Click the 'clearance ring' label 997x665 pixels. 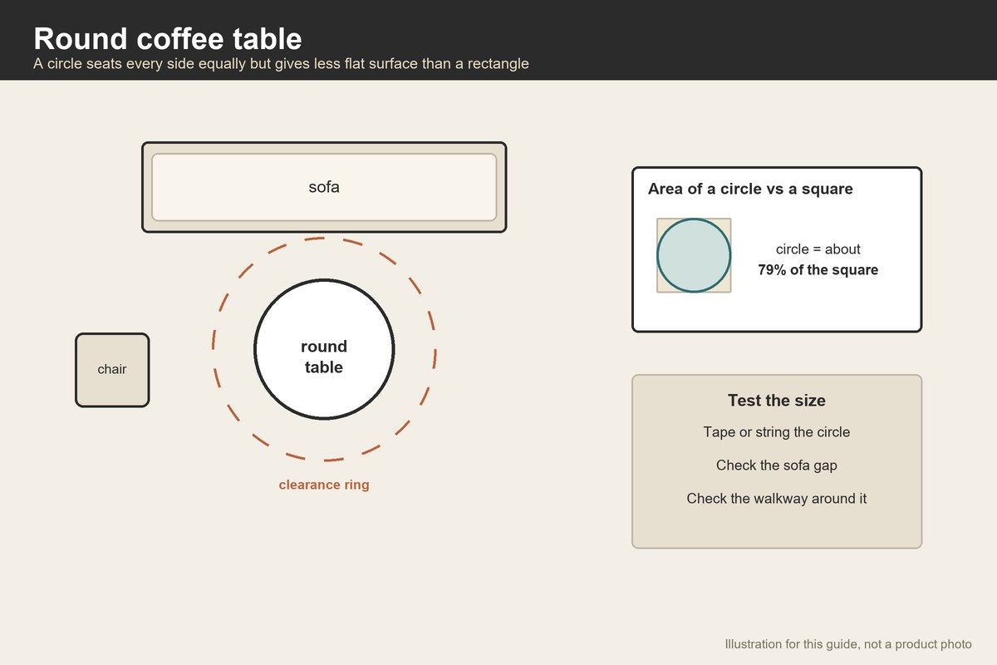click(x=324, y=485)
